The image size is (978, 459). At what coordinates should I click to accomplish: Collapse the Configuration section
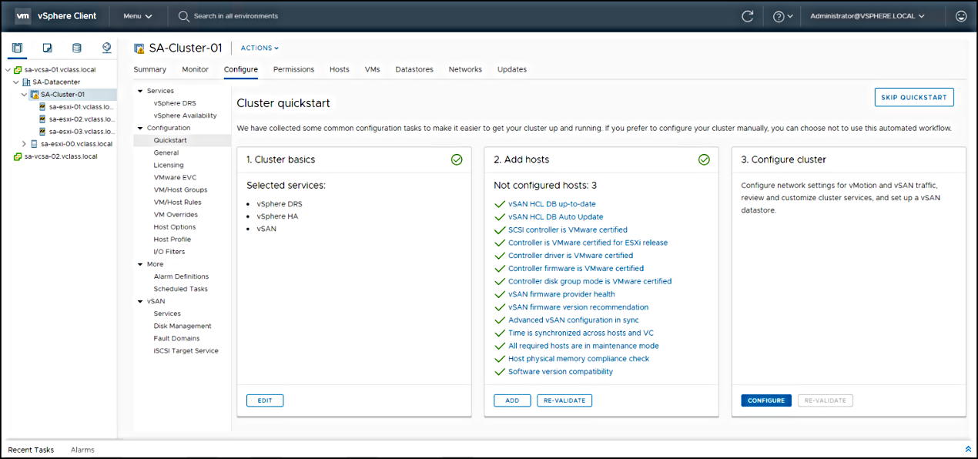(x=140, y=128)
